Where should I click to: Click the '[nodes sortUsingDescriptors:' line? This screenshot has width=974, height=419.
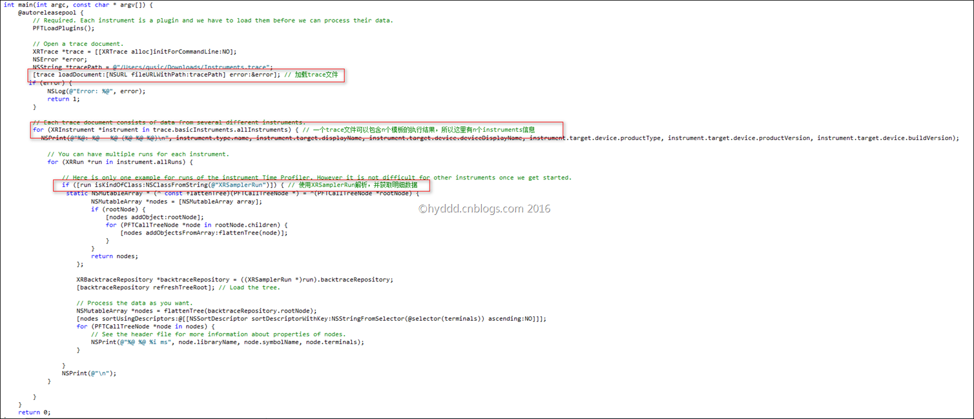coord(311,318)
